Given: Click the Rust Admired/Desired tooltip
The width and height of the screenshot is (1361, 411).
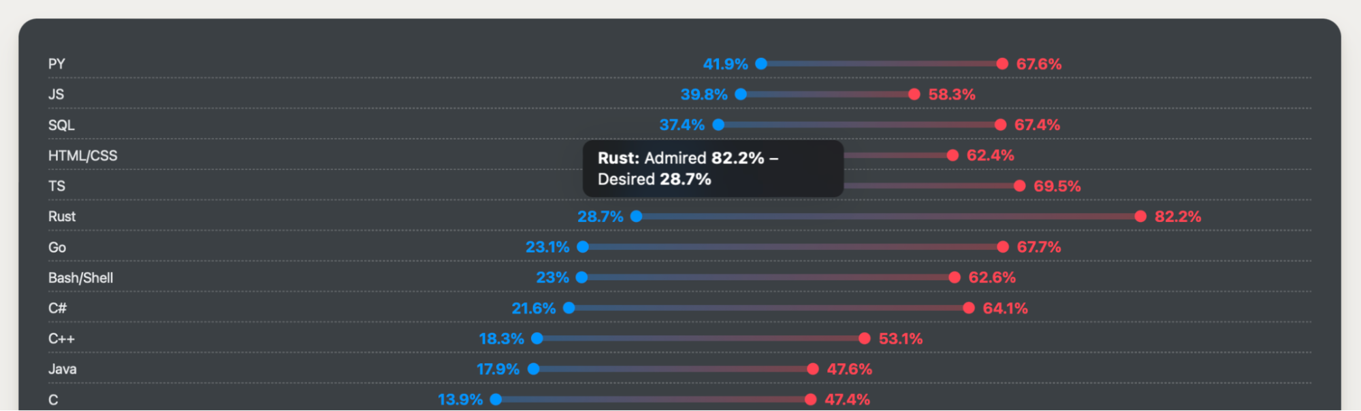Looking at the screenshot, I should click(713, 169).
